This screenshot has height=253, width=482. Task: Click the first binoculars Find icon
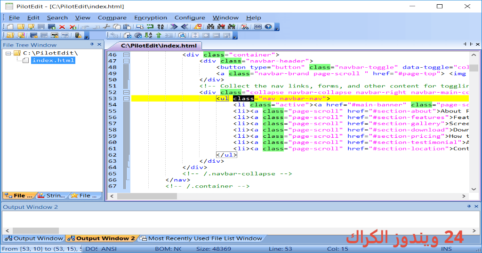(x=210, y=27)
